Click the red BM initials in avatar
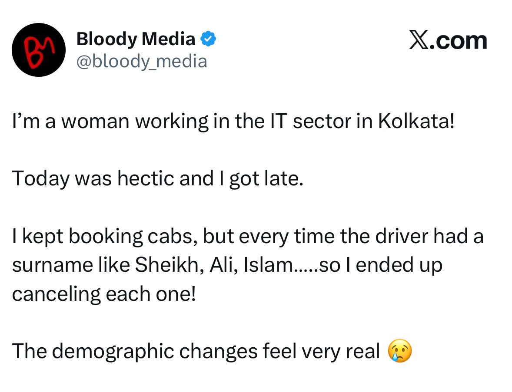The height and width of the screenshot is (392, 512). [x=37, y=52]
